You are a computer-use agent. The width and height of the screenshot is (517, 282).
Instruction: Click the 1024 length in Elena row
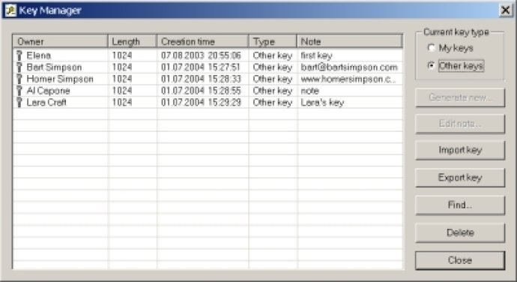pyautogui.click(x=122, y=55)
